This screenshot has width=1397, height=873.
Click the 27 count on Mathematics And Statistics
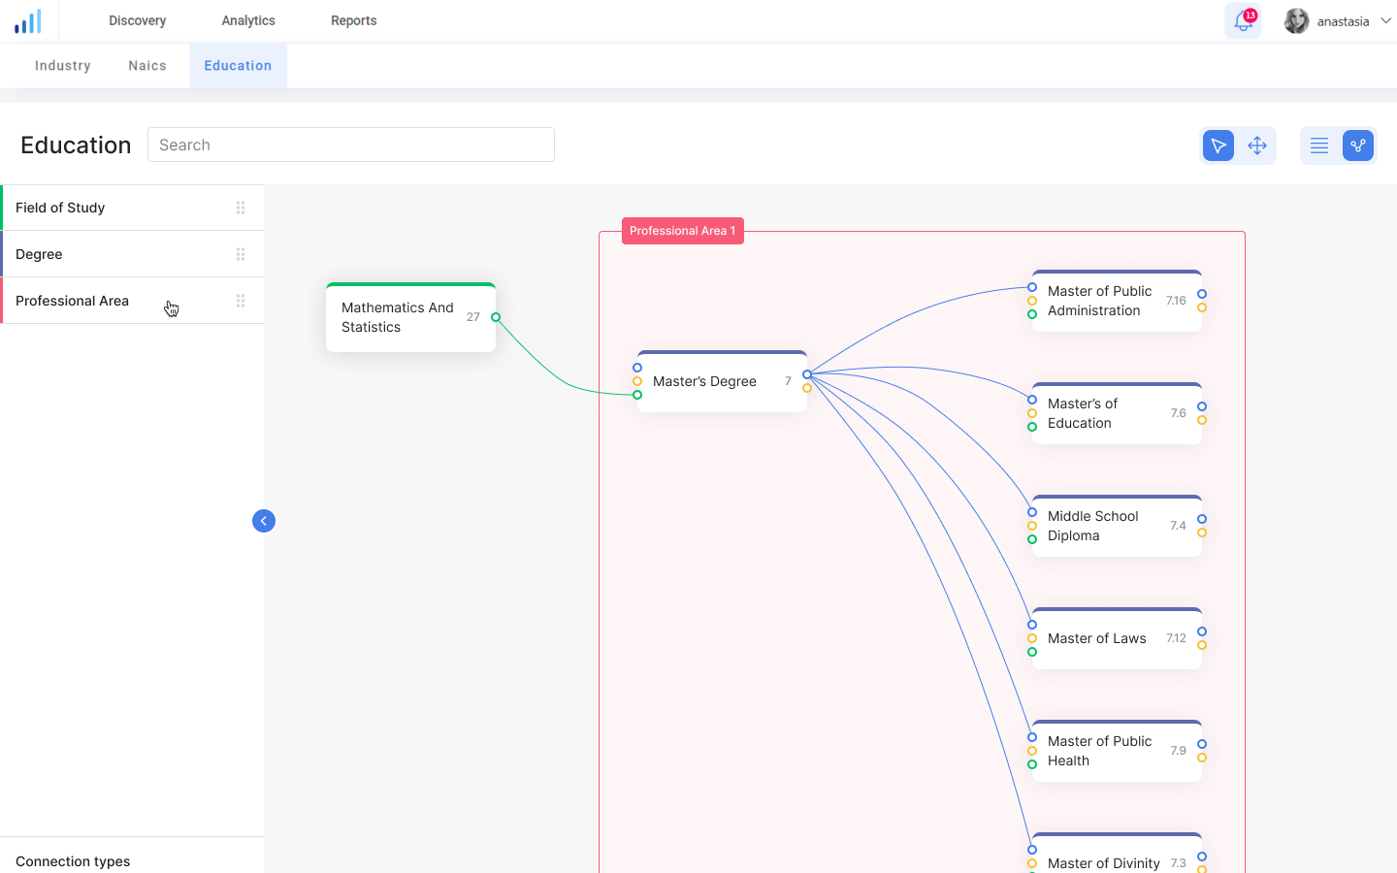[473, 317]
